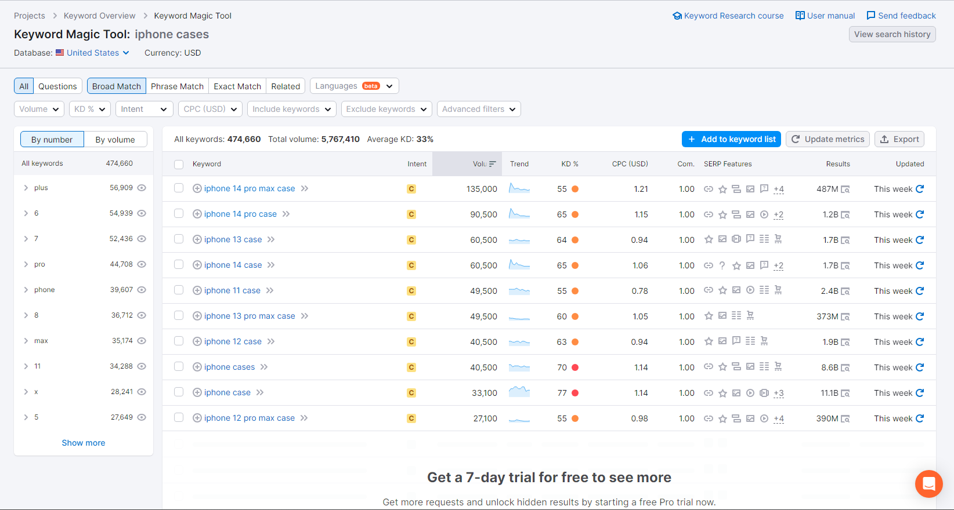Open View search history
Image resolution: width=954 pixels, height=510 pixels.
pyautogui.click(x=892, y=34)
